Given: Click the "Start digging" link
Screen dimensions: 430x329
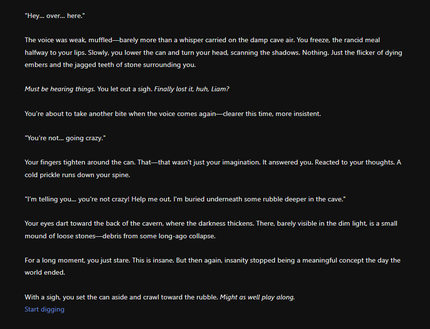Looking at the screenshot, I should (x=44, y=309).
